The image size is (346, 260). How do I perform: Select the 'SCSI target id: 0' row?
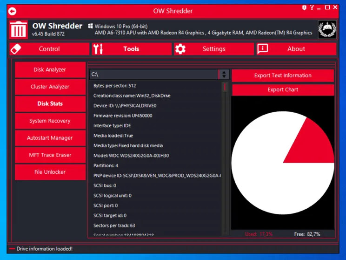tap(156, 216)
